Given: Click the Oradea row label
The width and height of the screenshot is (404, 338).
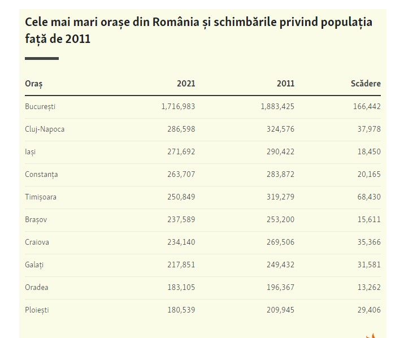Looking at the screenshot, I should pos(37,287).
